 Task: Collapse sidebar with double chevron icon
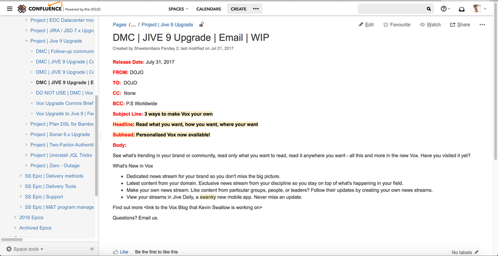(x=92, y=249)
